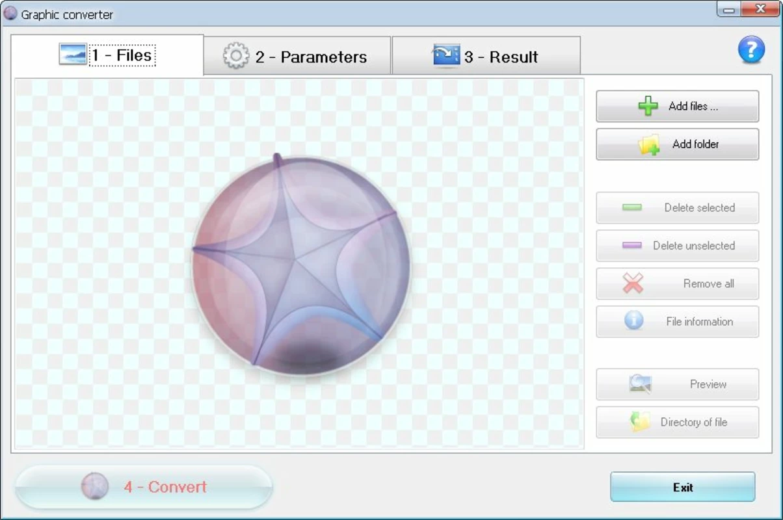Open the 3 - Result tab
The height and width of the screenshot is (520, 783).
click(486, 56)
